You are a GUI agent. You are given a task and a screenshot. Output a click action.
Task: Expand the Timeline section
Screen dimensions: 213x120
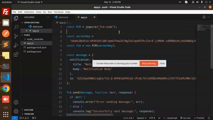[29, 114]
